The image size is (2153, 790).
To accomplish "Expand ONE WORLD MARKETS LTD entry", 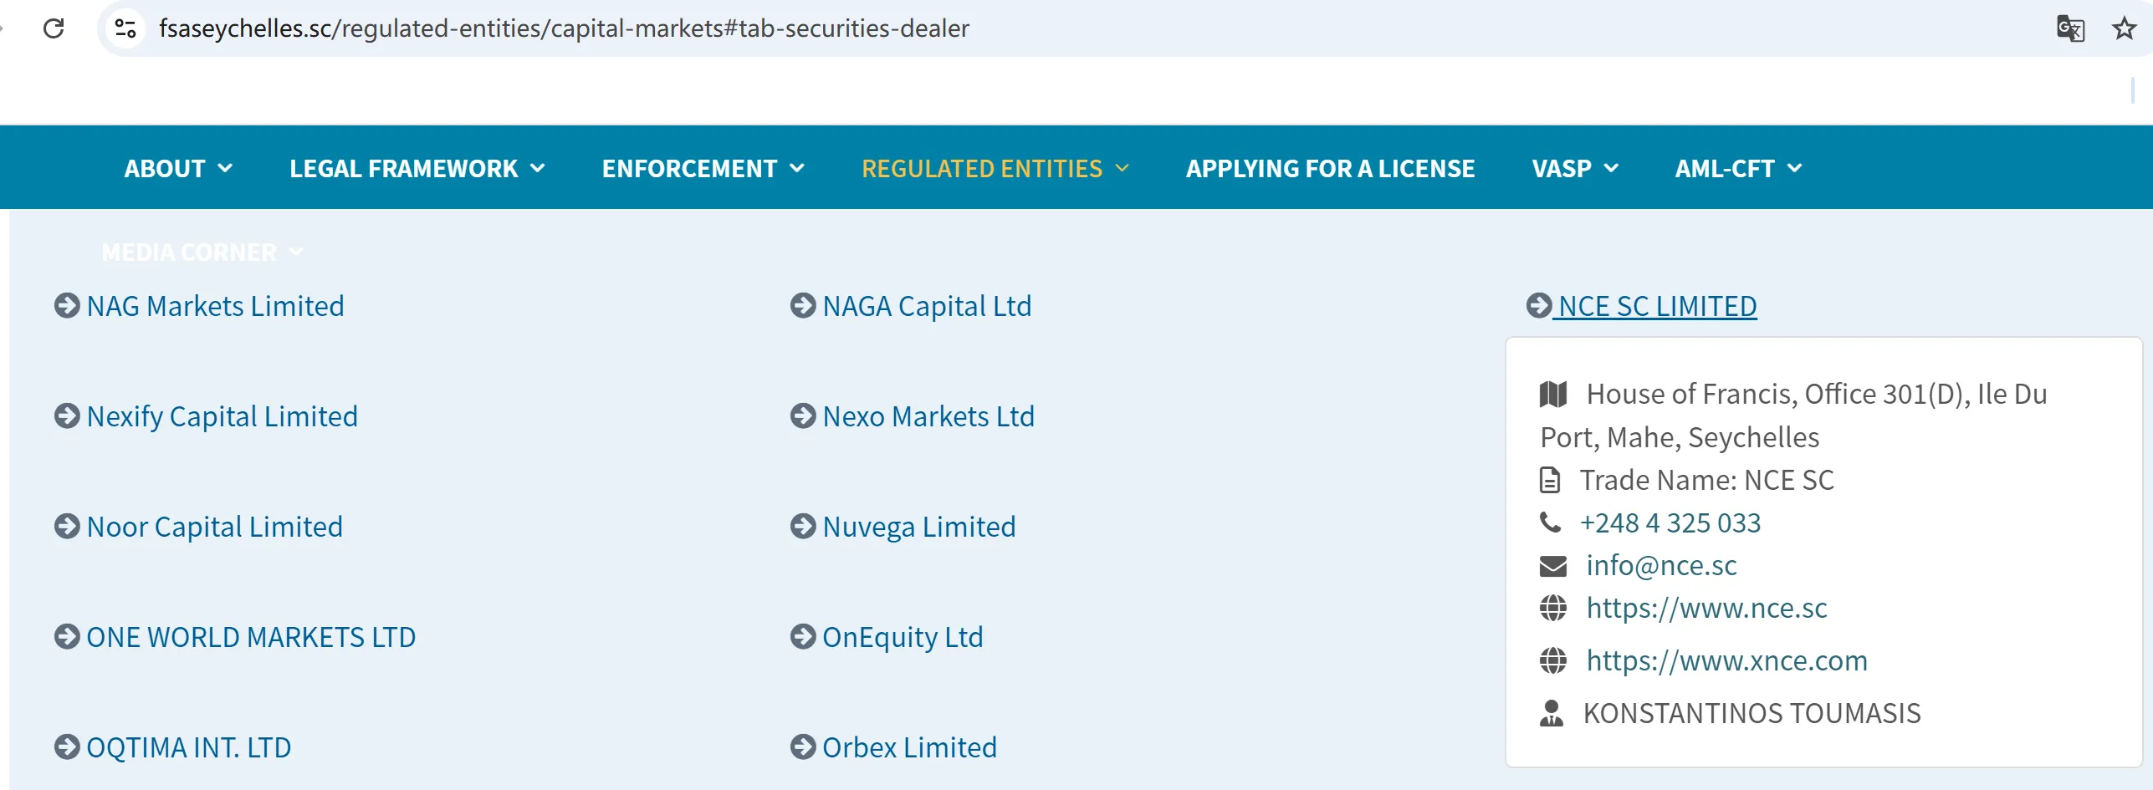I will click(251, 638).
